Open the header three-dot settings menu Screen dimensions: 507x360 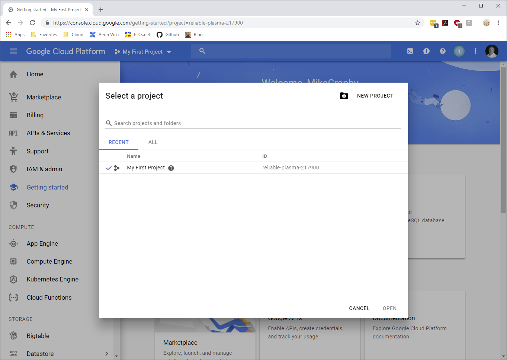[475, 51]
